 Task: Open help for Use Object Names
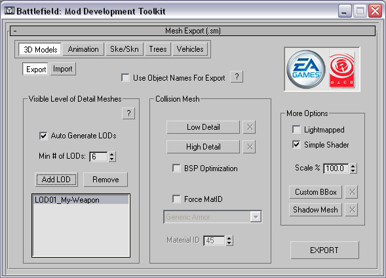coord(237,77)
